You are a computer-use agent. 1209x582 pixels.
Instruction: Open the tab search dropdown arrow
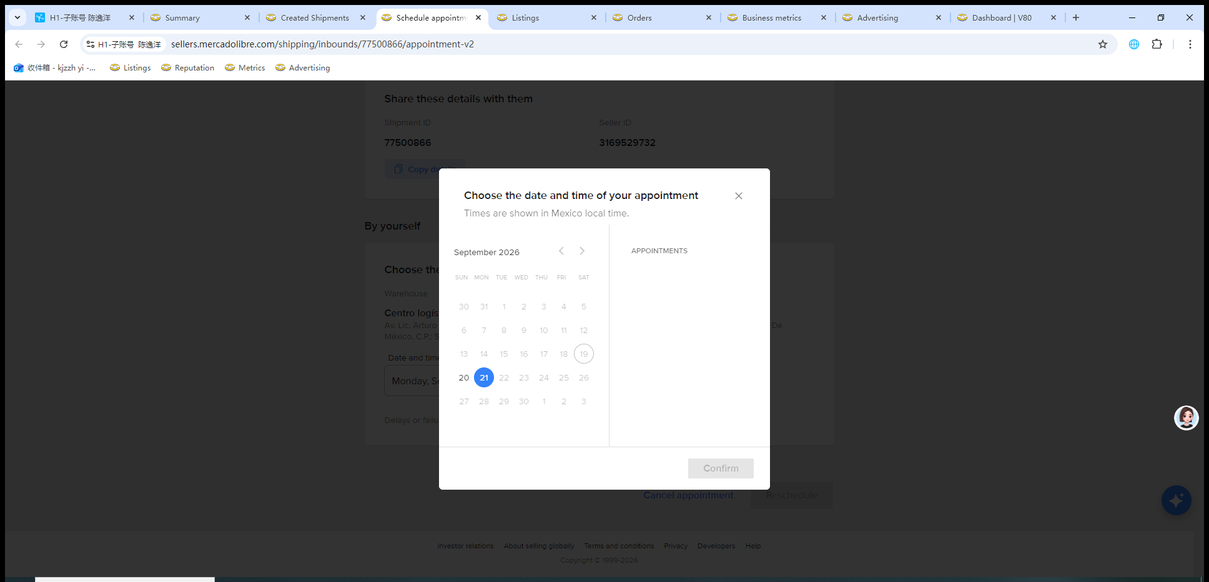coord(17,17)
